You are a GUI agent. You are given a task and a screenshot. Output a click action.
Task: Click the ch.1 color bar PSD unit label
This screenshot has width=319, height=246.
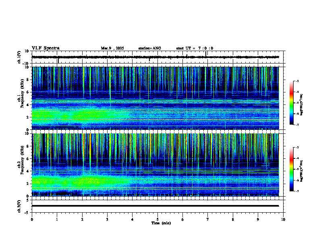(x=302, y=105)
